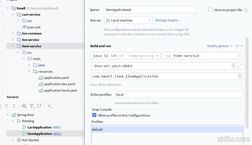Click the Manage targets link
The height and width of the screenshot is (145, 252).
[x=168, y=20]
